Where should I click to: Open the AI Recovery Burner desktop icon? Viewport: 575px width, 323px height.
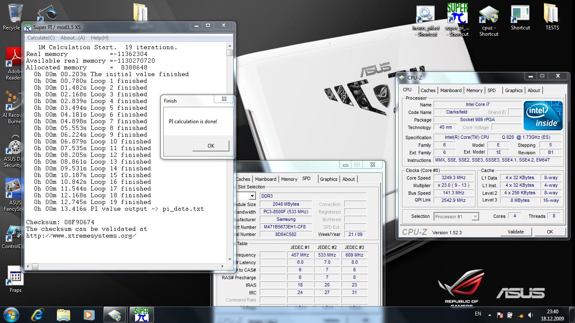tap(13, 107)
